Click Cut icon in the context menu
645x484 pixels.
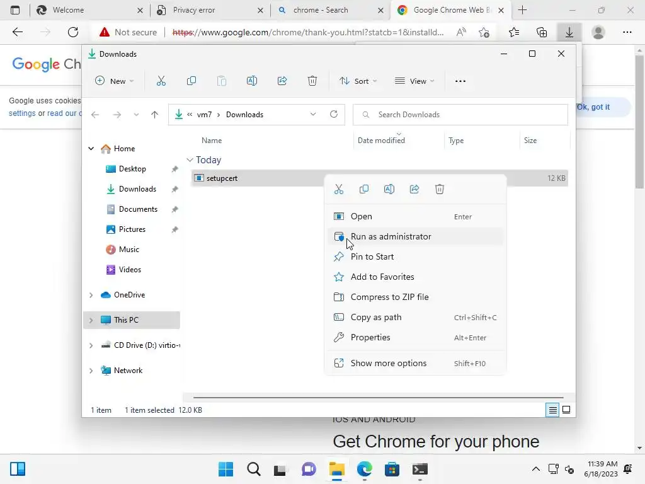pyautogui.click(x=338, y=189)
